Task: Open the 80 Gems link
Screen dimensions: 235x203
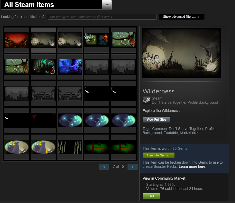Action: tap(180, 148)
